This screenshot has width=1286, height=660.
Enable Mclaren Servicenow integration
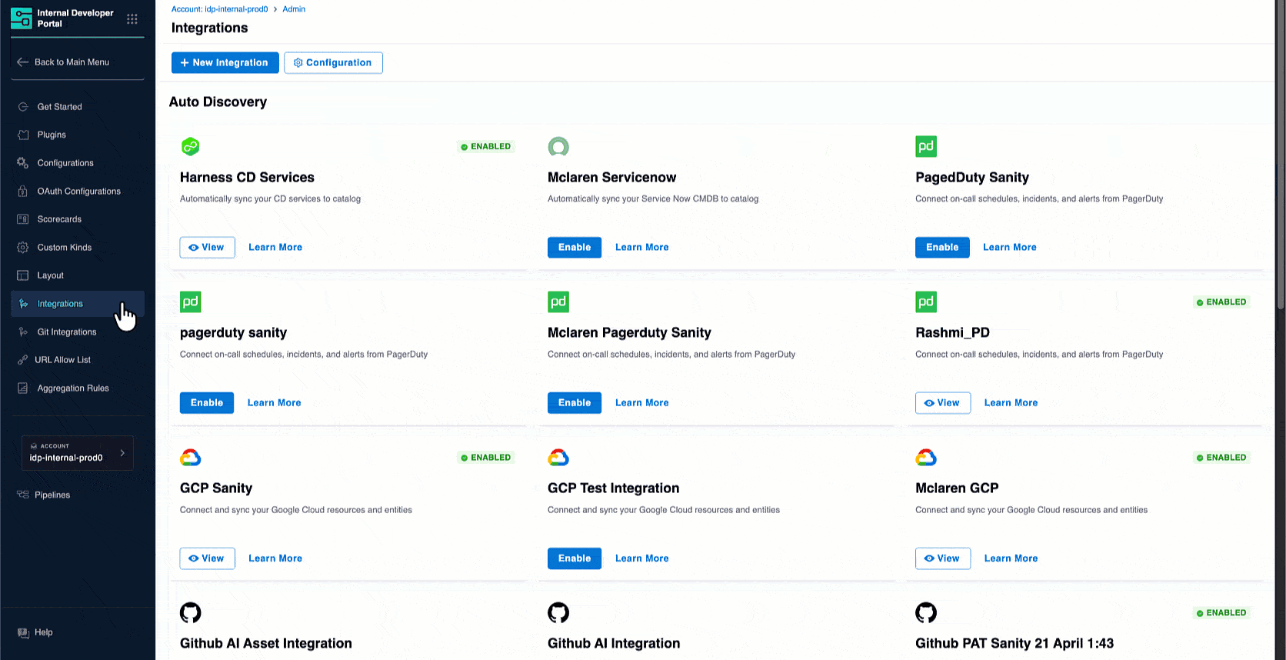(x=575, y=248)
